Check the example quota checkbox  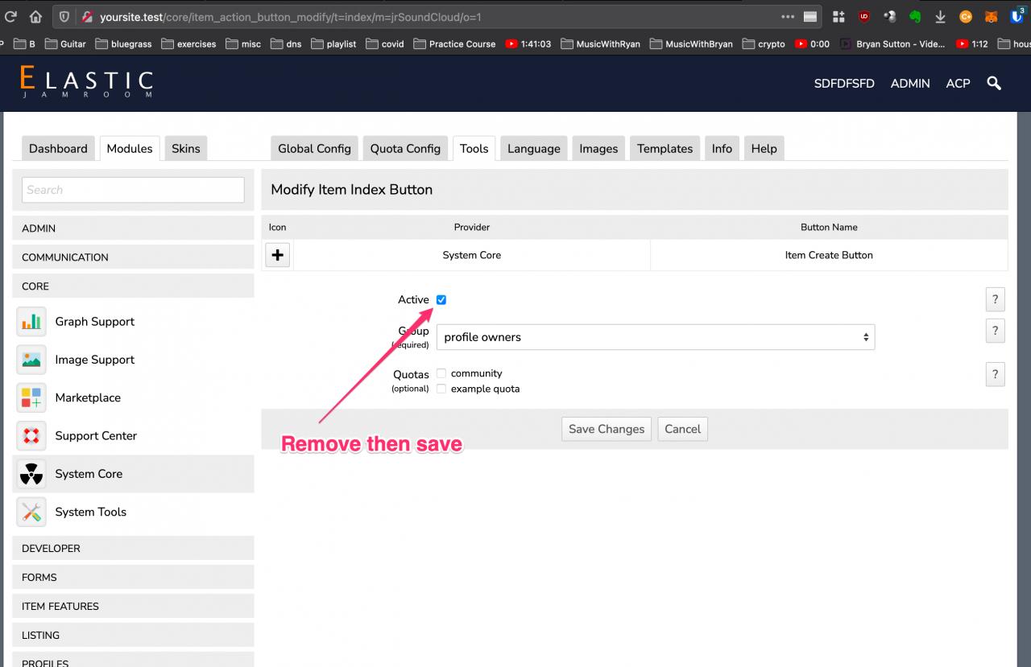pos(441,389)
